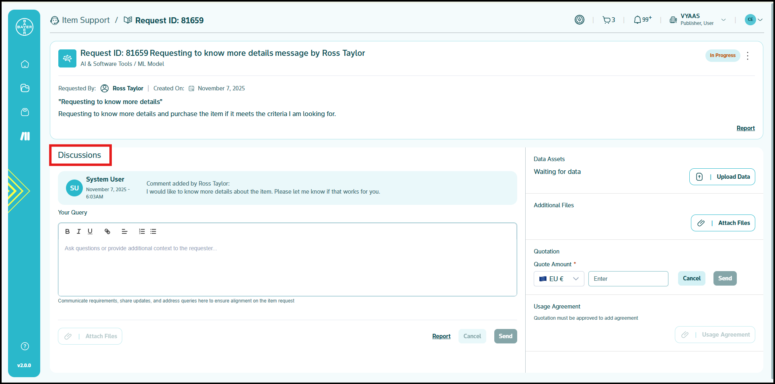Click the home icon in sidebar
The height and width of the screenshot is (384, 775).
tap(25, 64)
